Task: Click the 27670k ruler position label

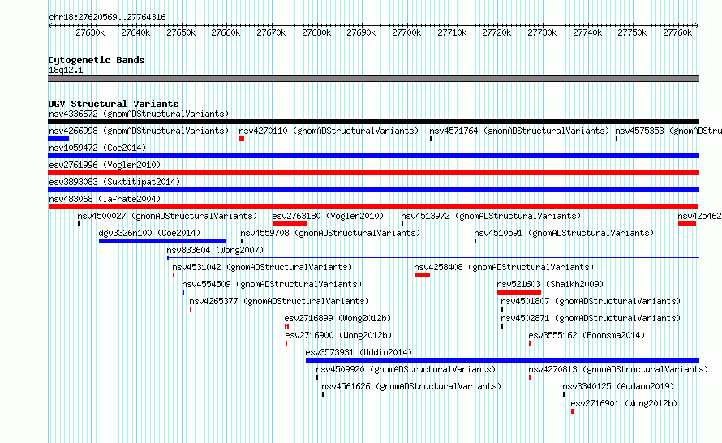Action: coord(271,32)
